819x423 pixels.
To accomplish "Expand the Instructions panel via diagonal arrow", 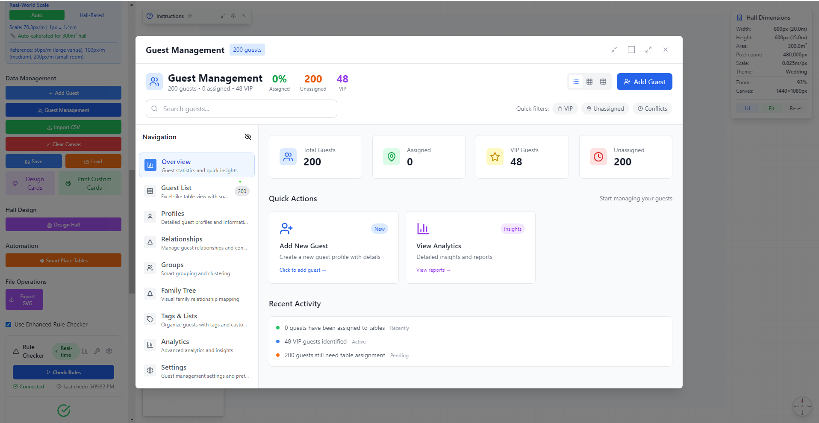I will (x=223, y=16).
